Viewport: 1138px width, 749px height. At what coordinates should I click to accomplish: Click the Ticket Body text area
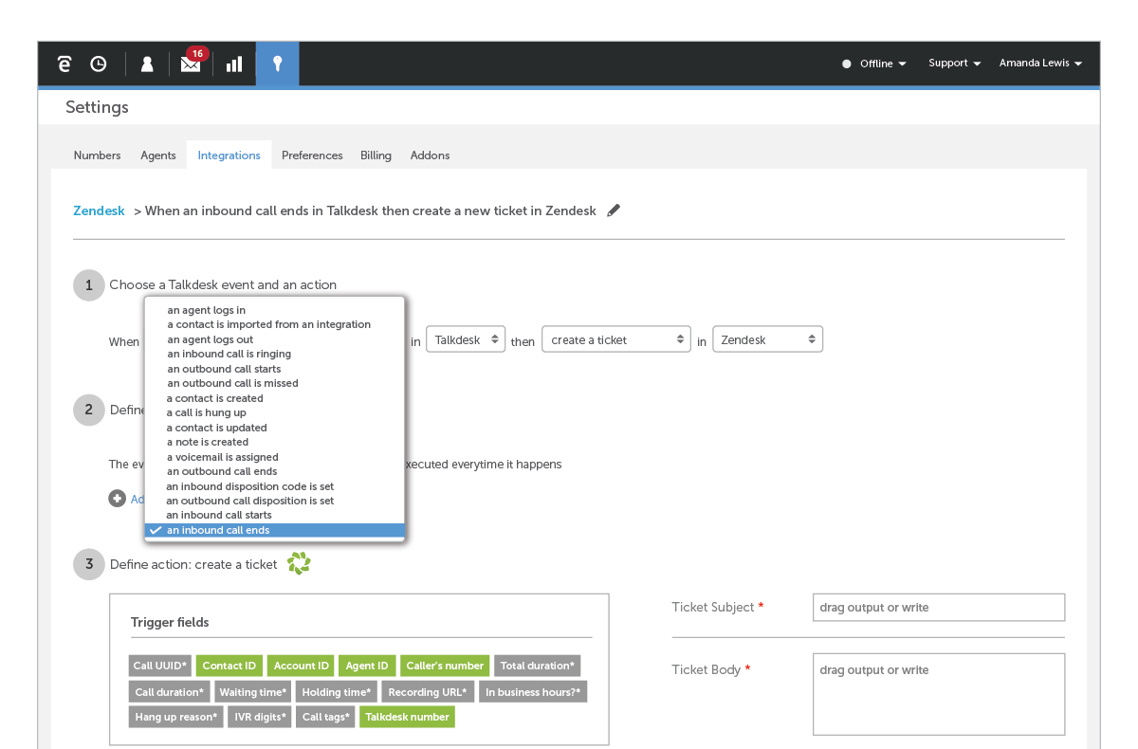(x=939, y=694)
